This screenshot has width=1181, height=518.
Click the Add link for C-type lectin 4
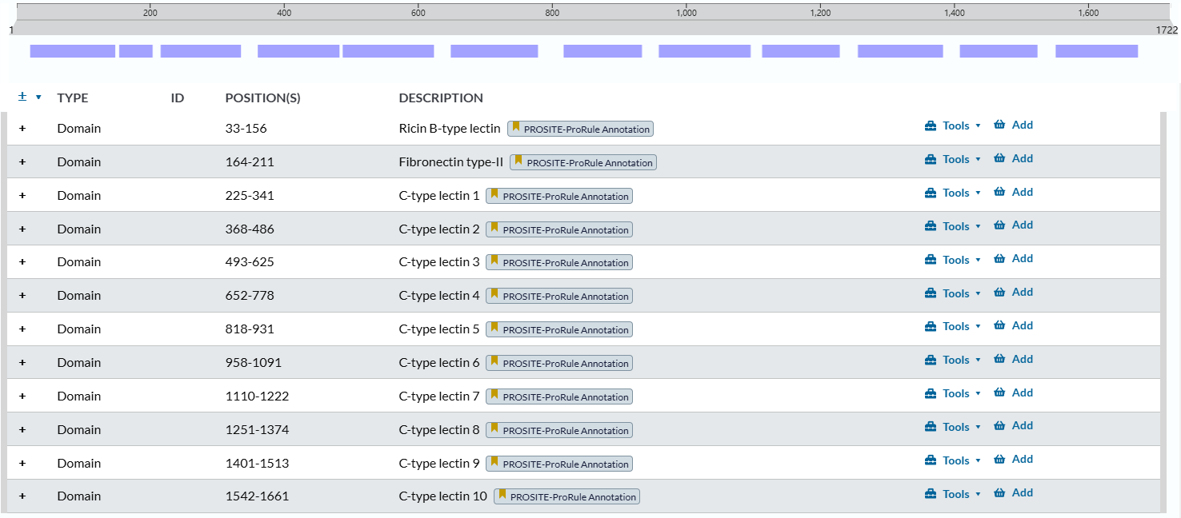click(x=1022, y=293)
